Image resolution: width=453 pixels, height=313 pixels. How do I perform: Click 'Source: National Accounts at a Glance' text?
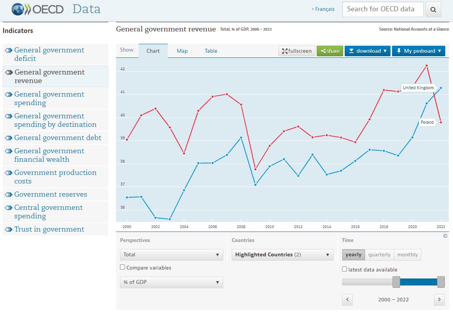(414, 29)
